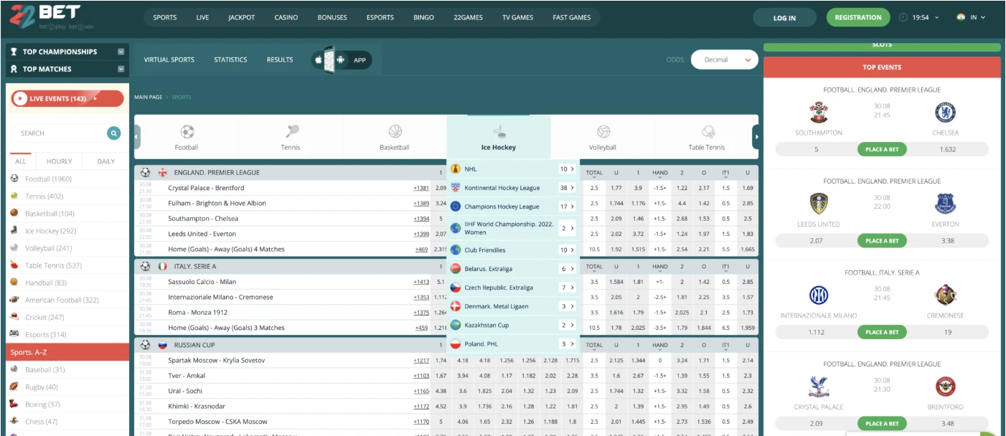Select the Ice Hockey tab in the sports carousel
Screen dimensions: 1006x436
coord(499,137)
